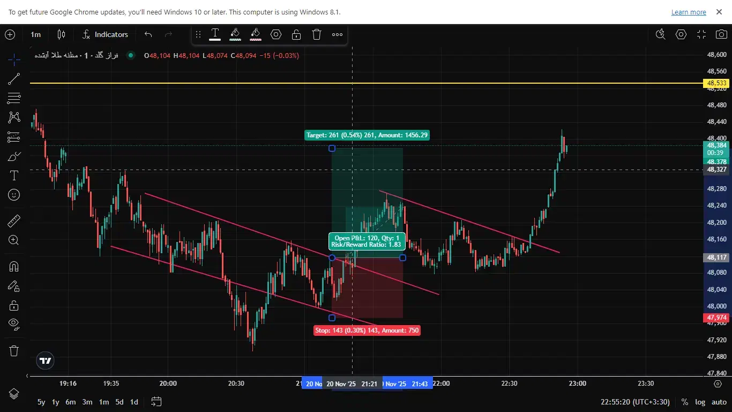Click the ruler measure tool
The width and height of the screenshot is (732, 412).
click(x=14, y=221)
